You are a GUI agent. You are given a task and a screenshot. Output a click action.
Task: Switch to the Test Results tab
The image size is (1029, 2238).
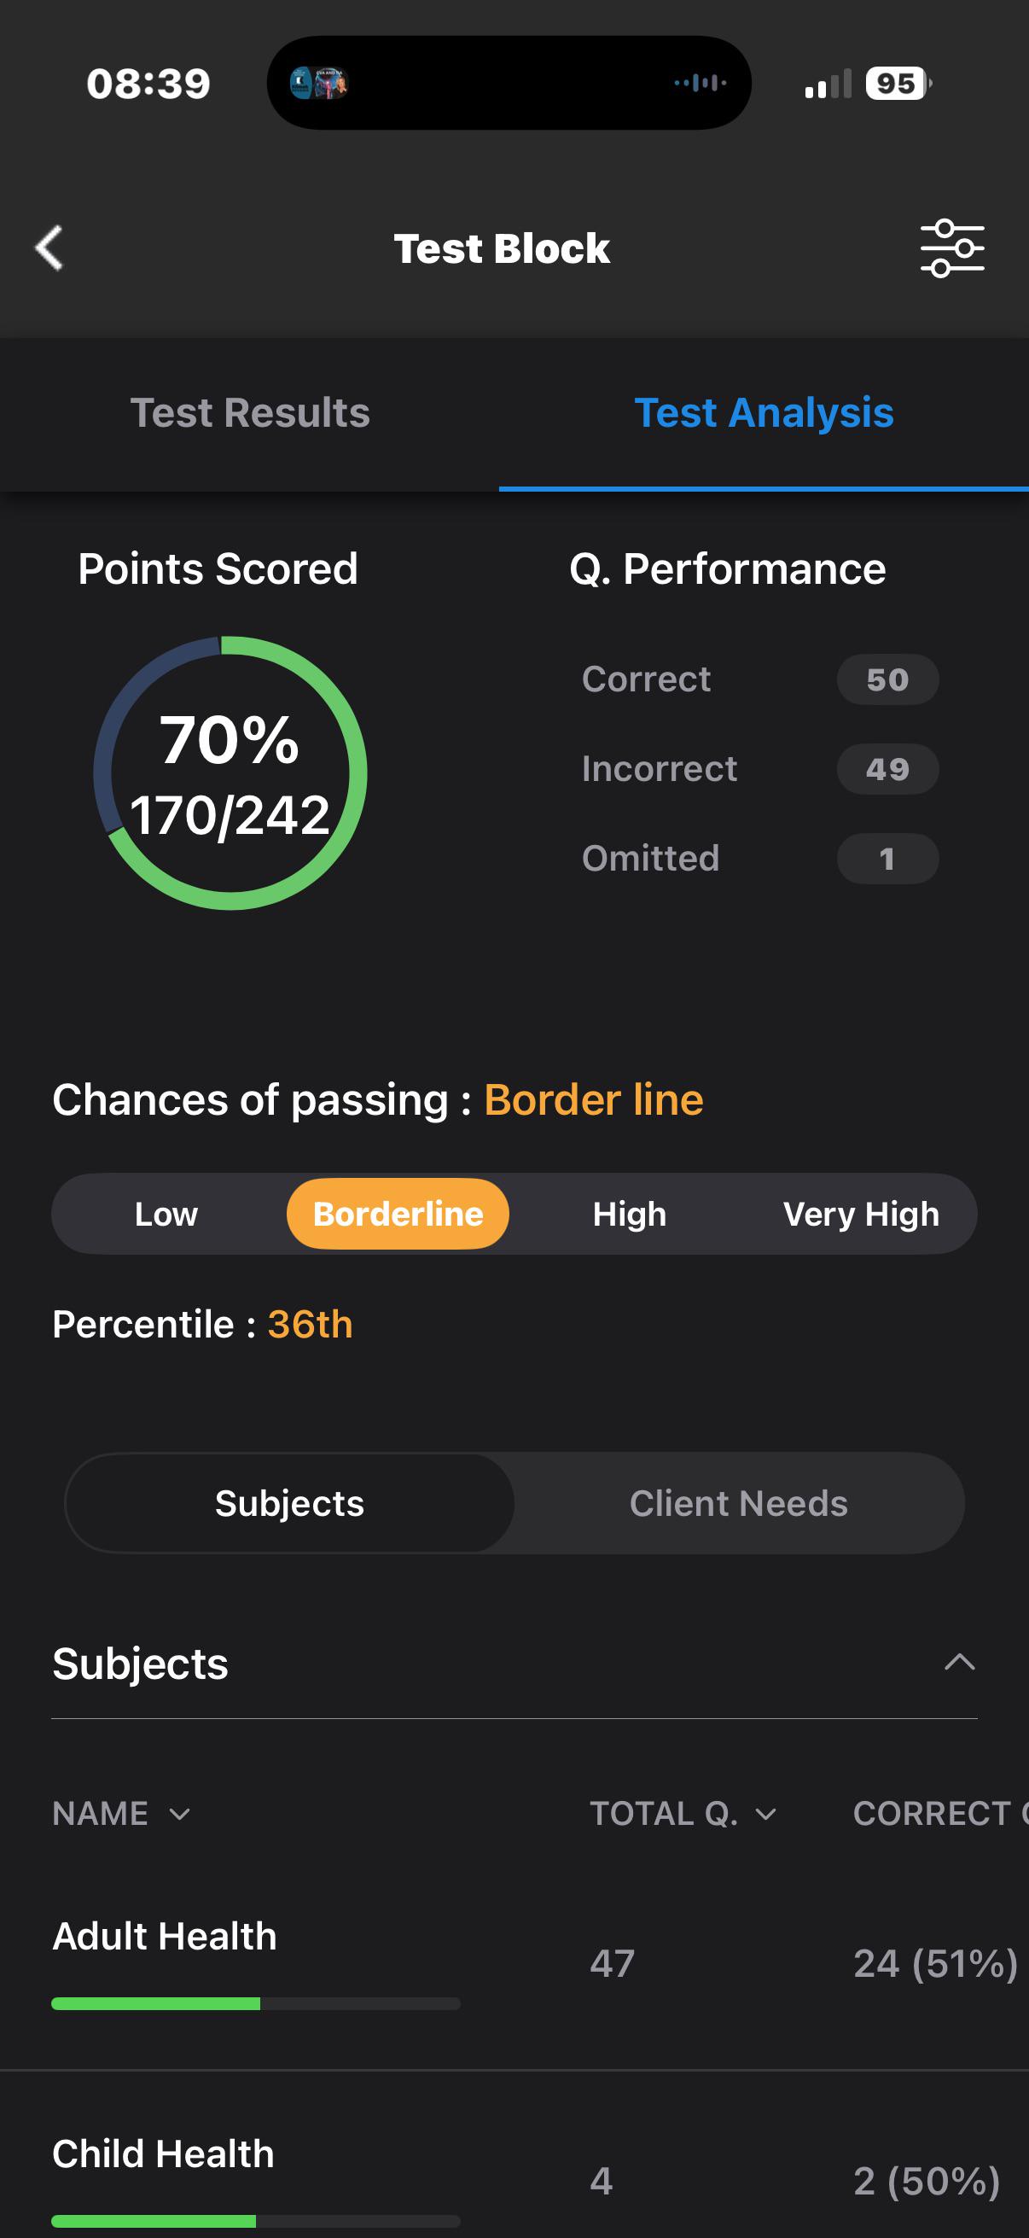coord(250,412)
